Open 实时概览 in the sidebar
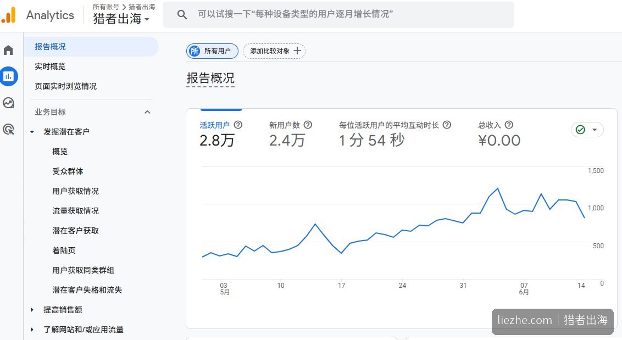Screen dimensions: 622x340 click(x=50, y=66)
